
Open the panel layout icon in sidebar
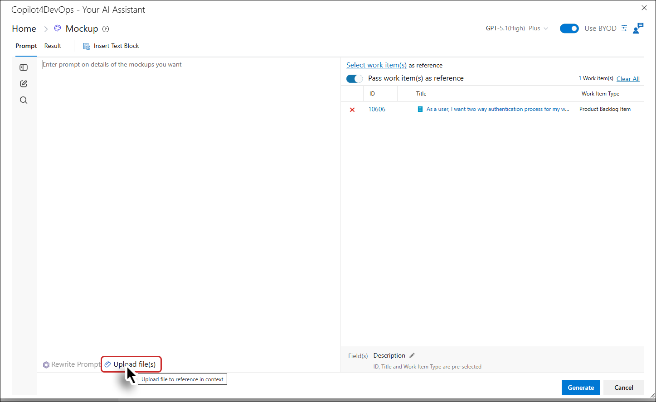click(24, 67)
